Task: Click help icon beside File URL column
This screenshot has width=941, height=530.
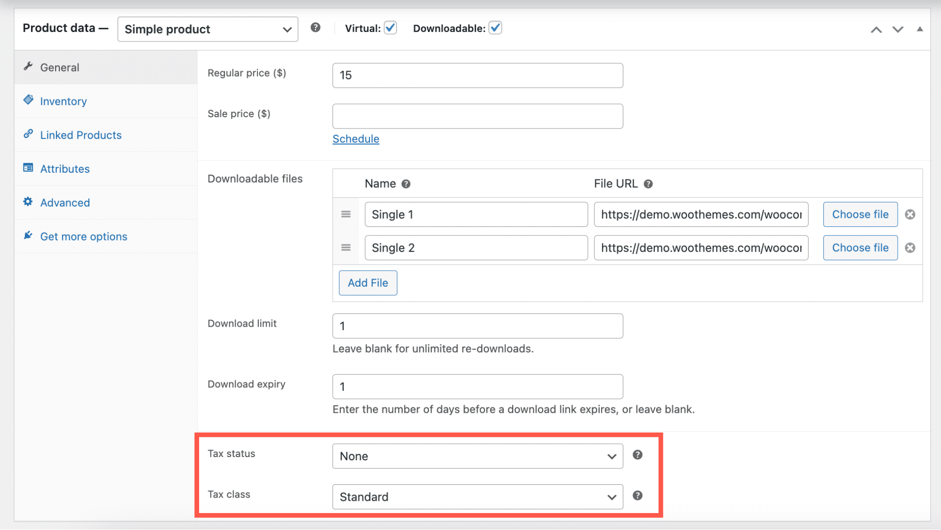Action: coord(648,184)
